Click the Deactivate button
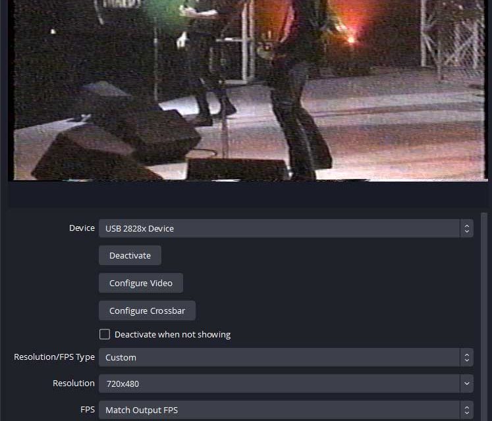The height and width of the screenshot is (421, 492). pos(130,255)
